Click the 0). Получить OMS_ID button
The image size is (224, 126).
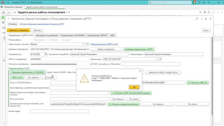(x=197, y=83)
